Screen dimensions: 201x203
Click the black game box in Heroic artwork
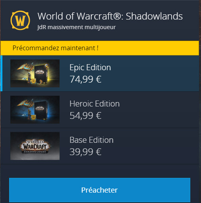41,110
